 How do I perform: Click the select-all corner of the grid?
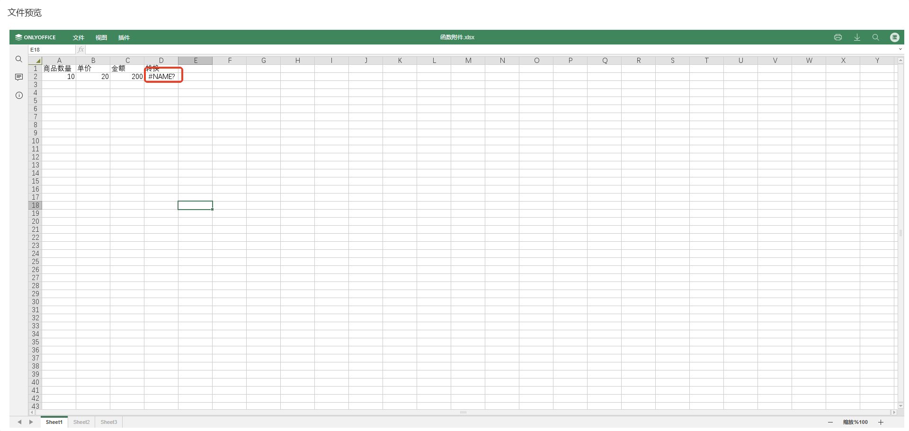(36, 61)
